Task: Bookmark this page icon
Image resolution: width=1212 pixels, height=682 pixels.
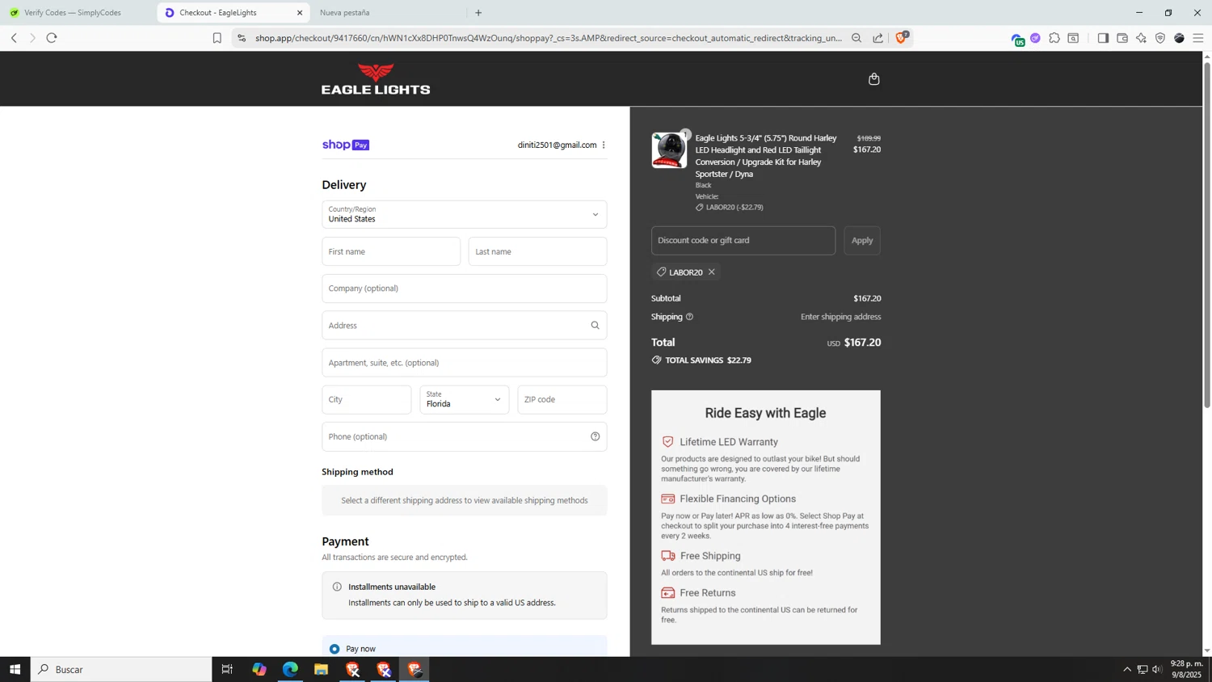Action: (x=217, y=38)
